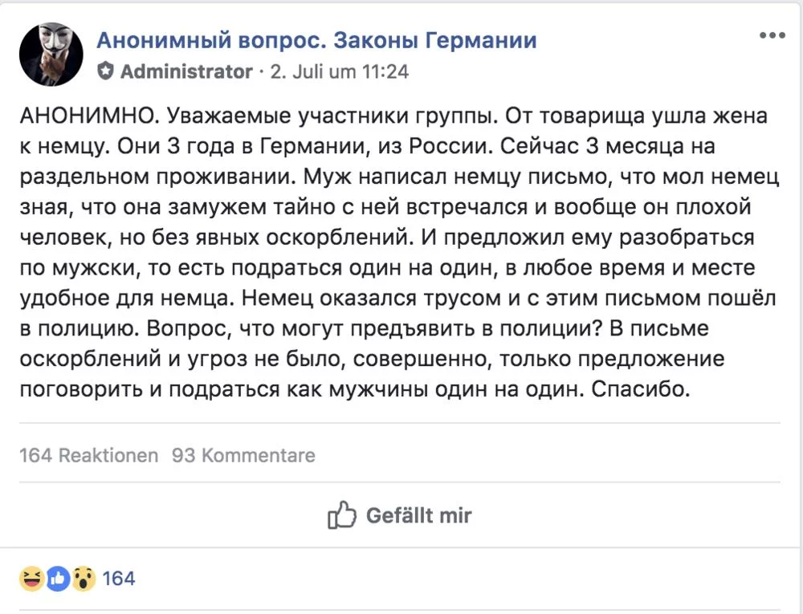Click the blue like reaction icon

(57, 578)
